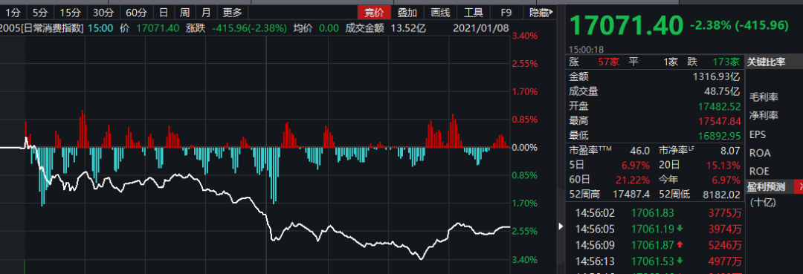Open the 关键比率 panel header
Image resolution: width=803 pixels, height=274 pixels.
click(x=766, y=62)
